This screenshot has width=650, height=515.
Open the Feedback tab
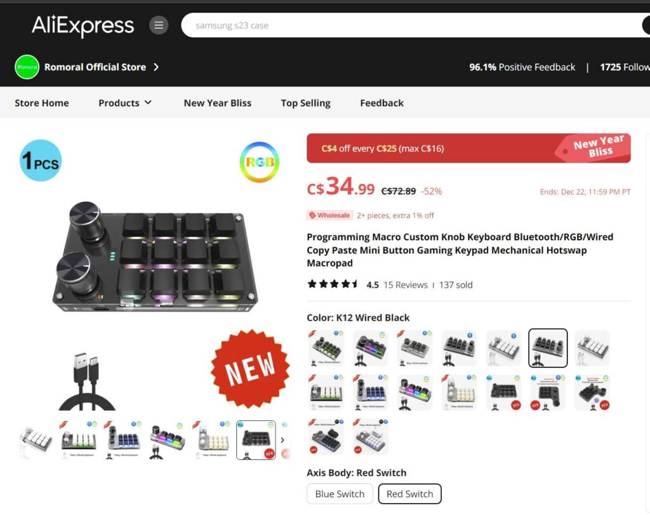[381, 103]
